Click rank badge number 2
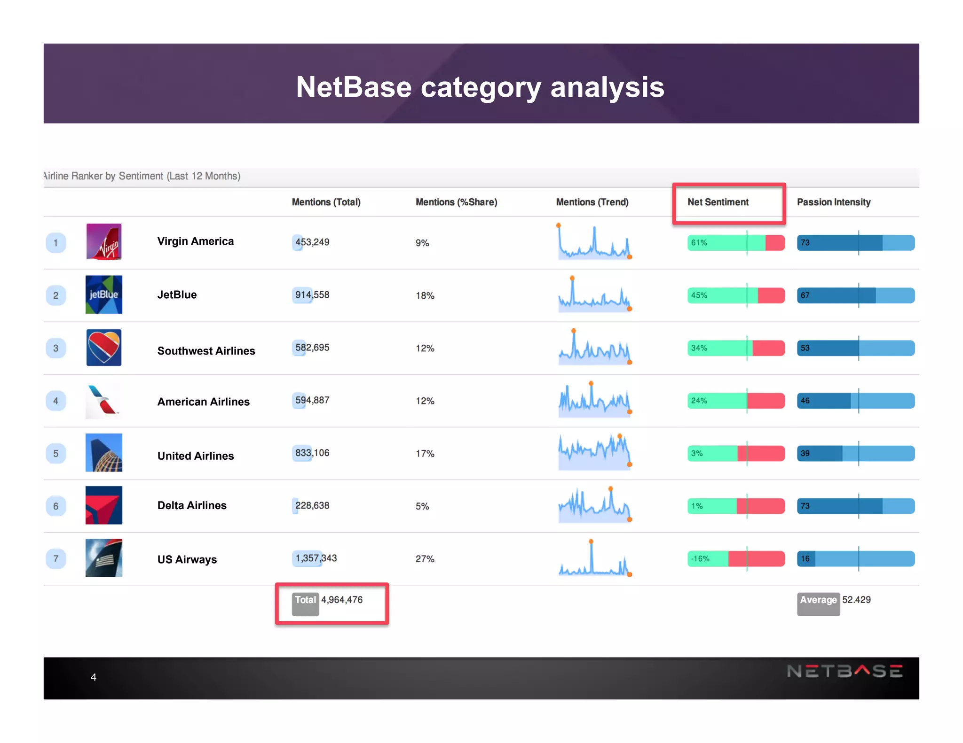963x743 pixels. coord(56,295)
